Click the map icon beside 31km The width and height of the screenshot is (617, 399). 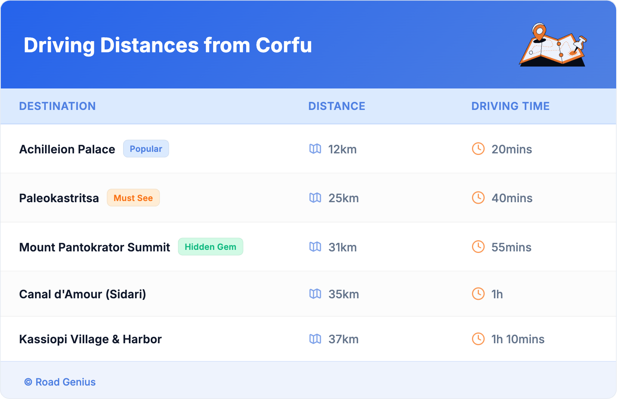315,247
